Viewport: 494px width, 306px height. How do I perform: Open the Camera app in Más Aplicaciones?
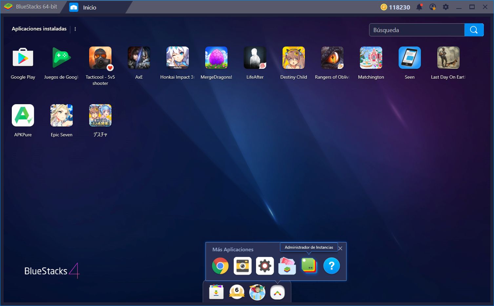243,266
